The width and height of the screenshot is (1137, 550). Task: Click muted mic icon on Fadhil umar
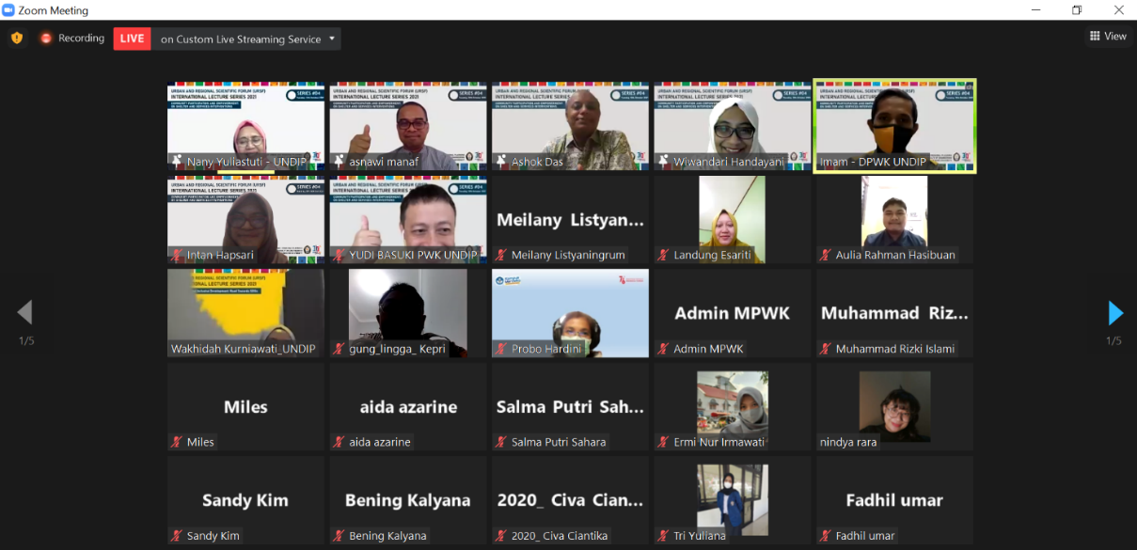click(x=826, y=536)
